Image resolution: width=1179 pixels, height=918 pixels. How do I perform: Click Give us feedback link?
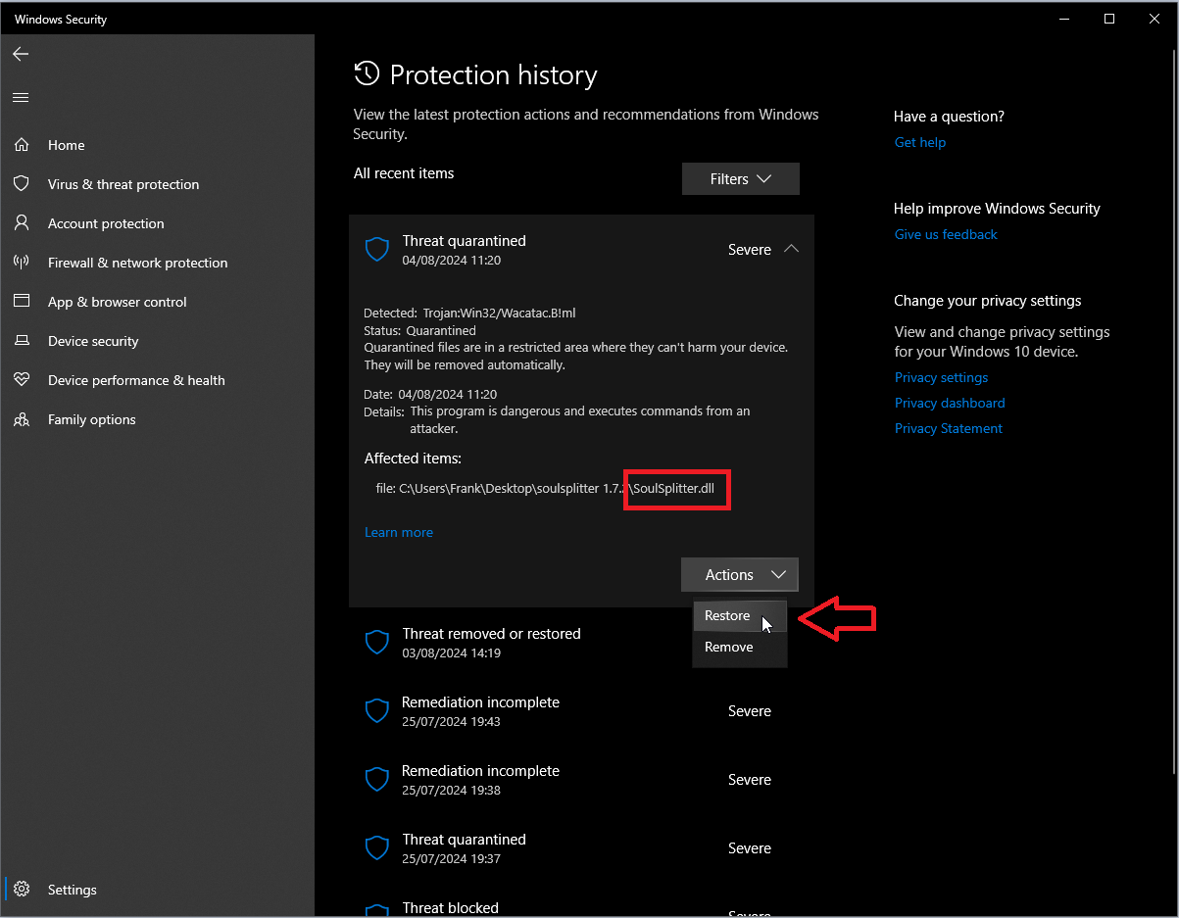coord(946,234)
